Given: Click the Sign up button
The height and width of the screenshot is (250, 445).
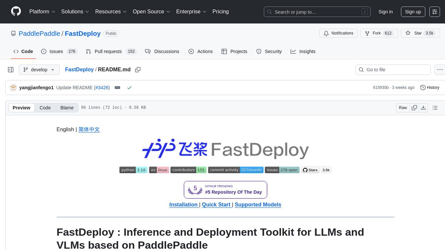Looking at the screenshot, I should click(413, 12).
